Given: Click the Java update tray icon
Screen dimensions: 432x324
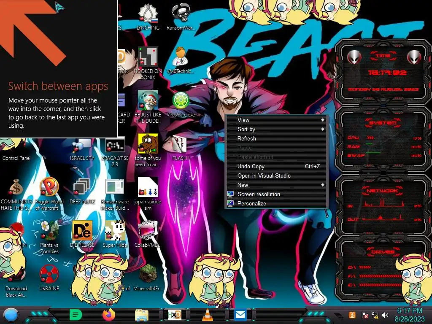Looking at the screenshot, I should click(x=352, y=315).
